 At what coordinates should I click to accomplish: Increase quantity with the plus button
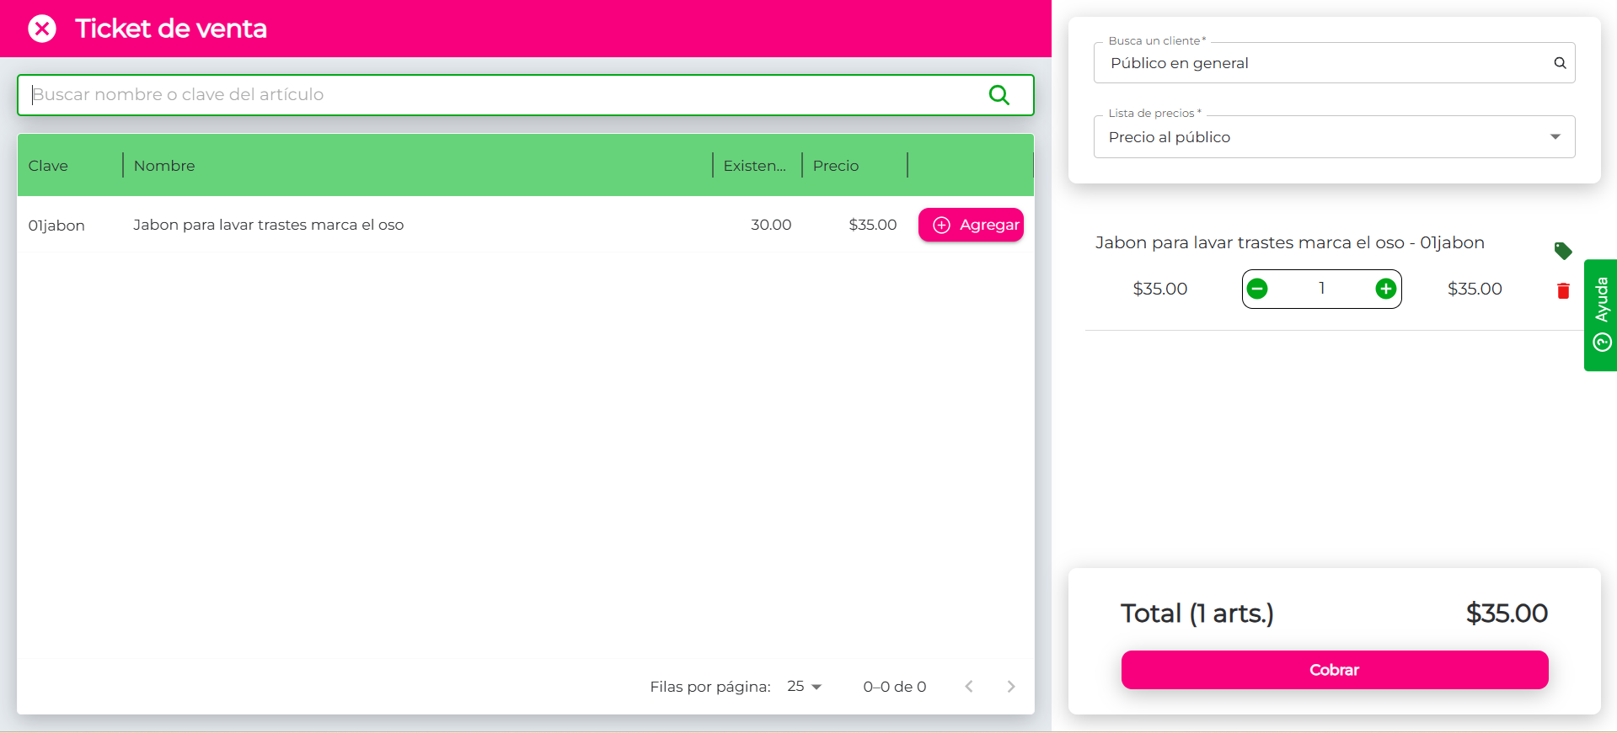click(x=1385, y=289)
